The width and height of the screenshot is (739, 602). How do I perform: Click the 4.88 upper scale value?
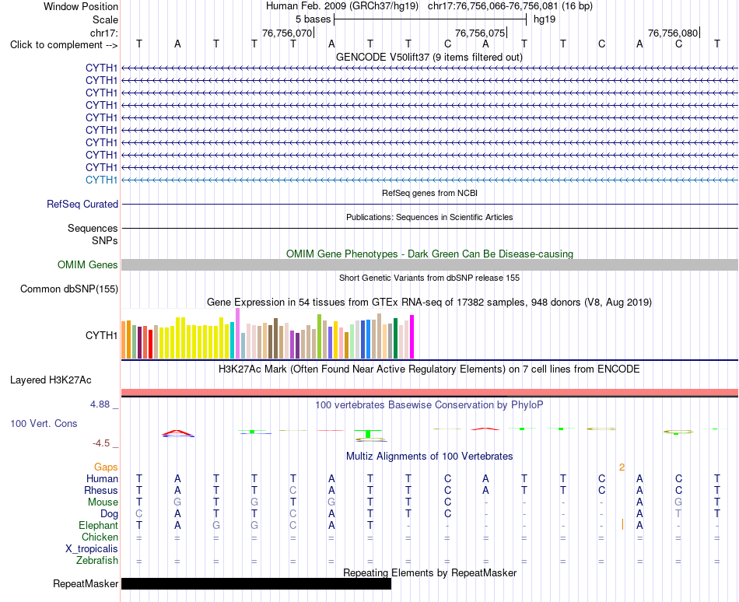point(100,404)
